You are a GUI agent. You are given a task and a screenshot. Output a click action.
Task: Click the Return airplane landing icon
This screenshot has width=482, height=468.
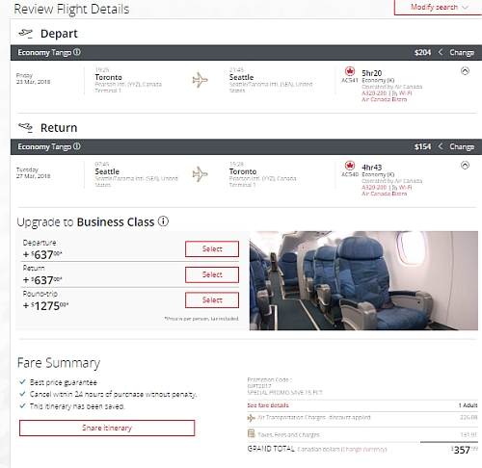(26, 127)
